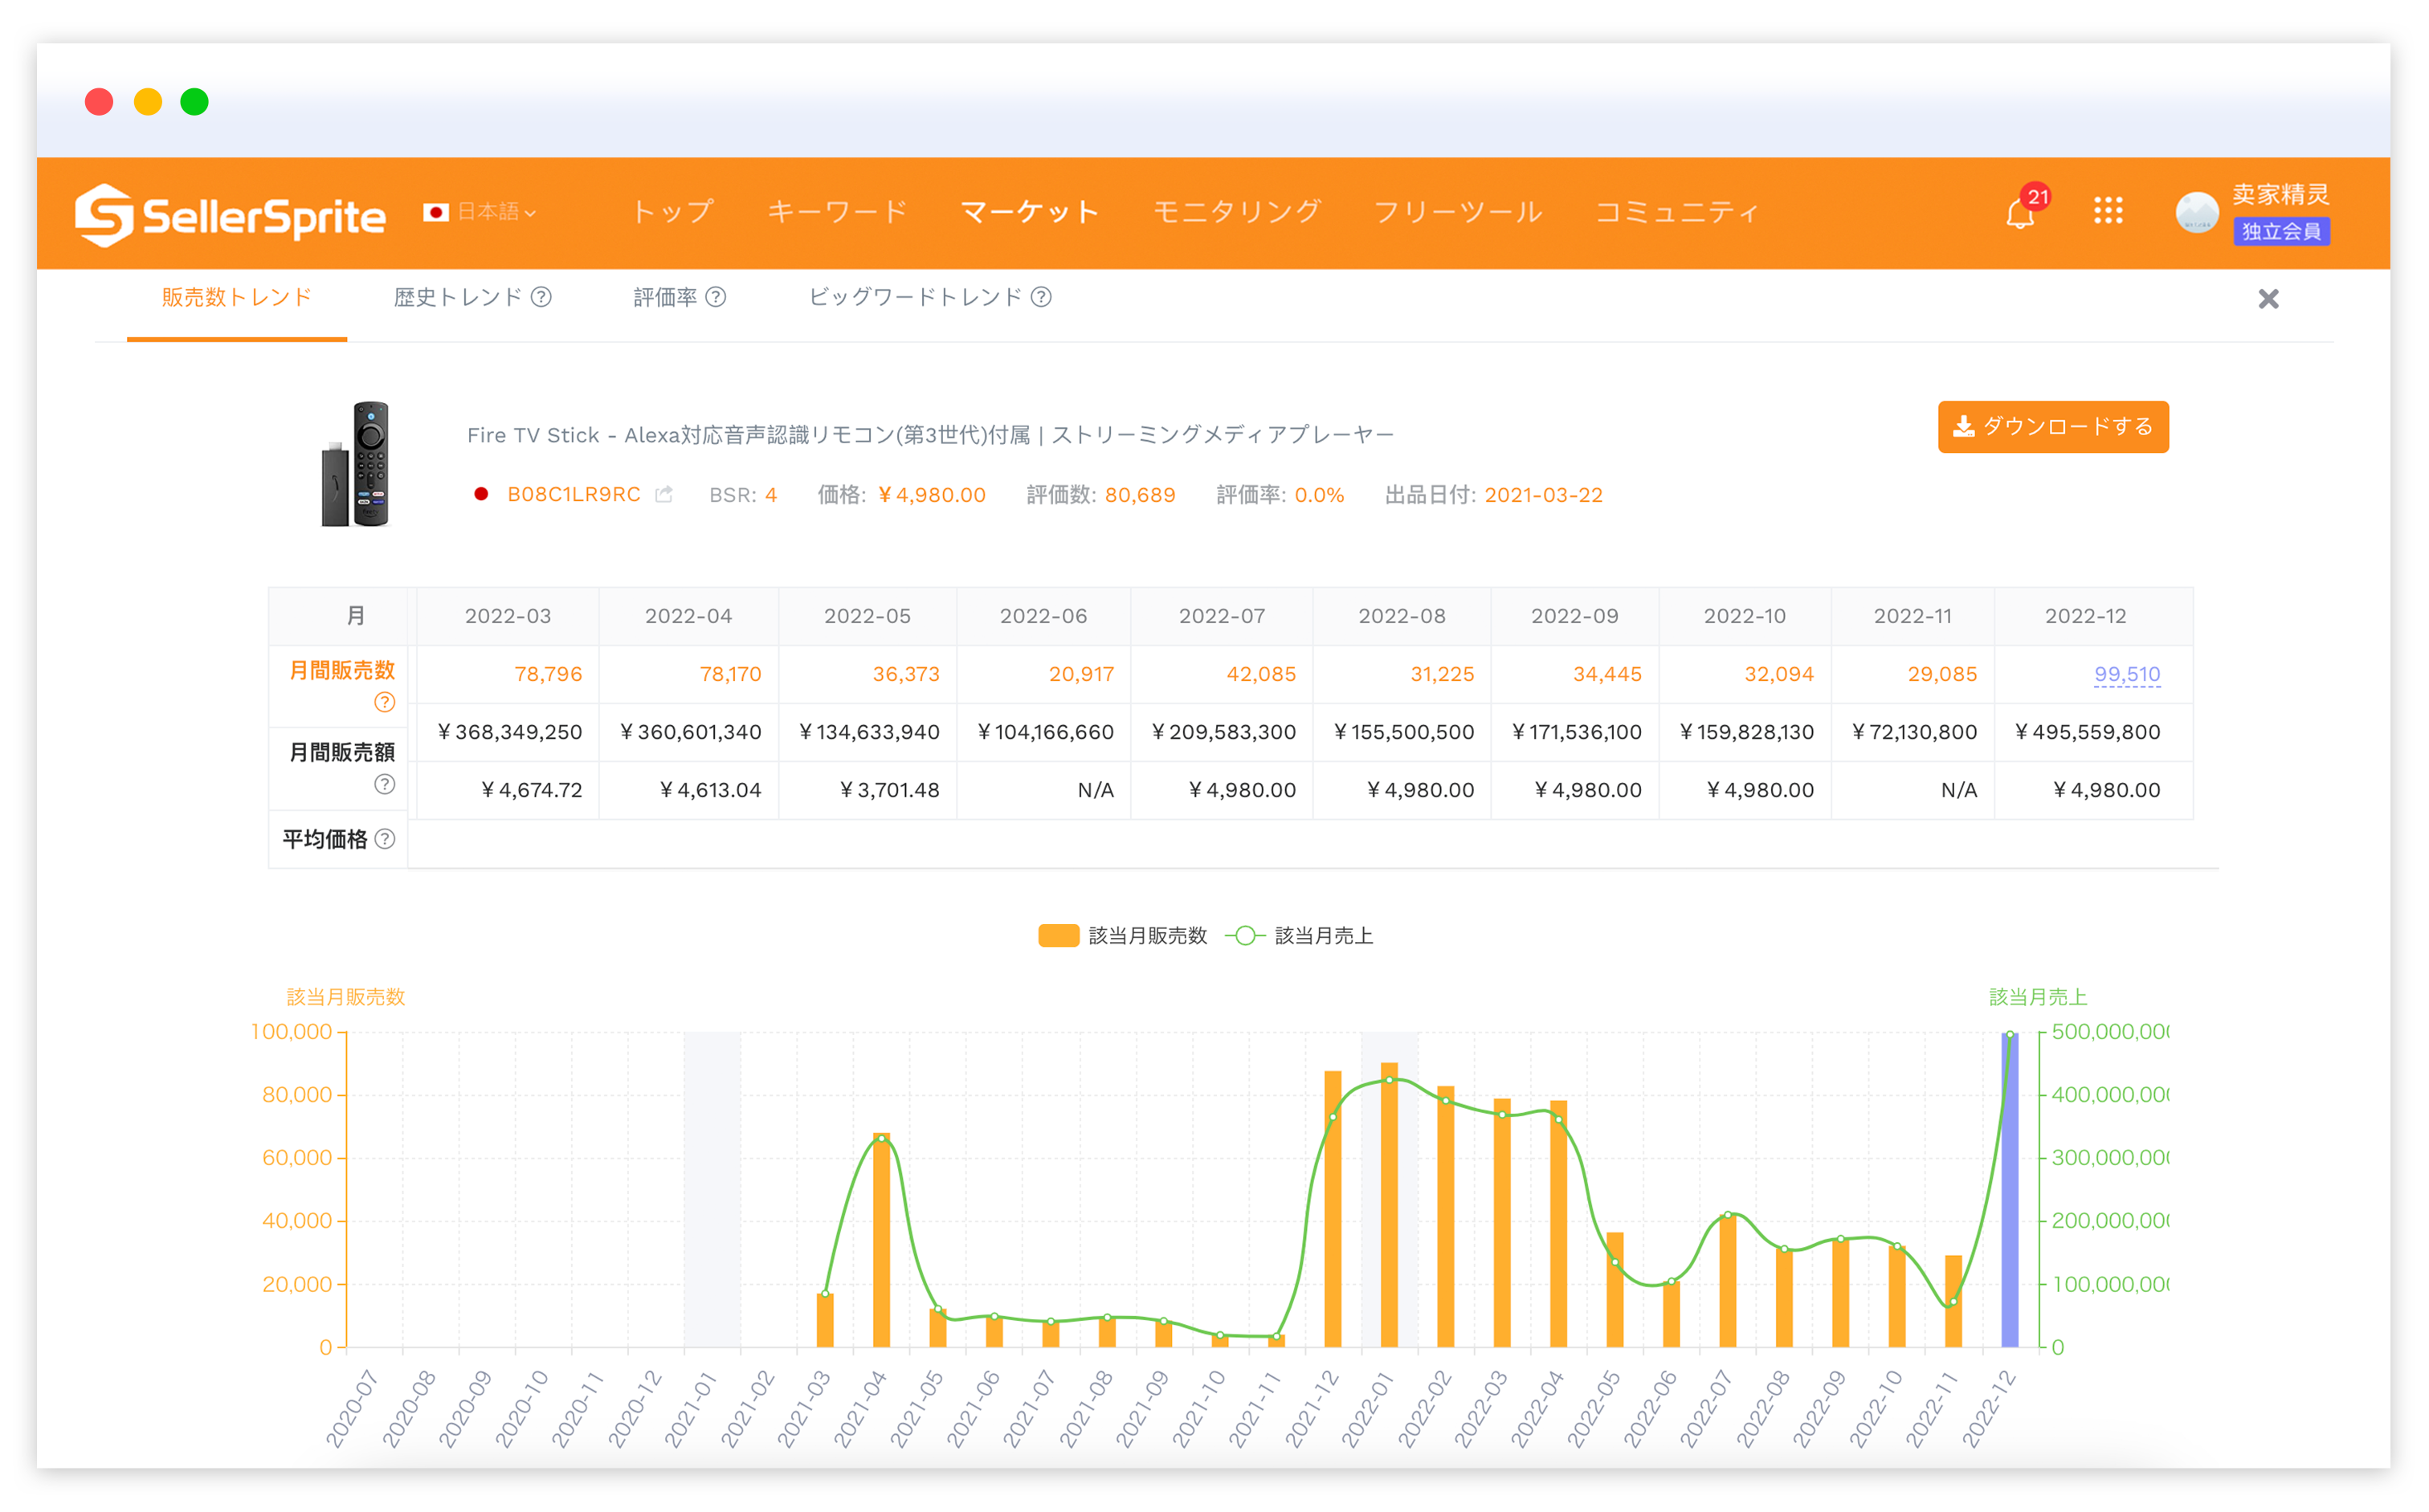Screen dimensions: 2429x1512
Task: Click the Fire TV Stick product title
Action: 930,435
